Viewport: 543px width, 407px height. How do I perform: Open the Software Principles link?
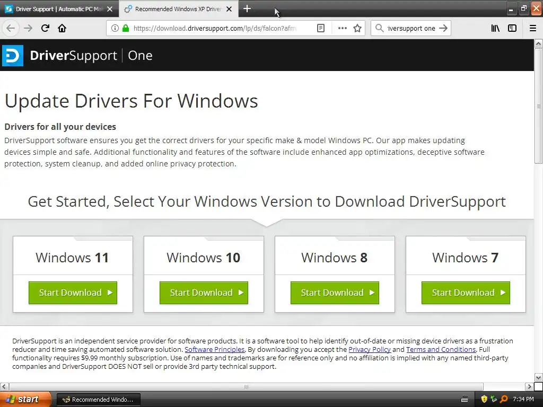tap(214, 350)
